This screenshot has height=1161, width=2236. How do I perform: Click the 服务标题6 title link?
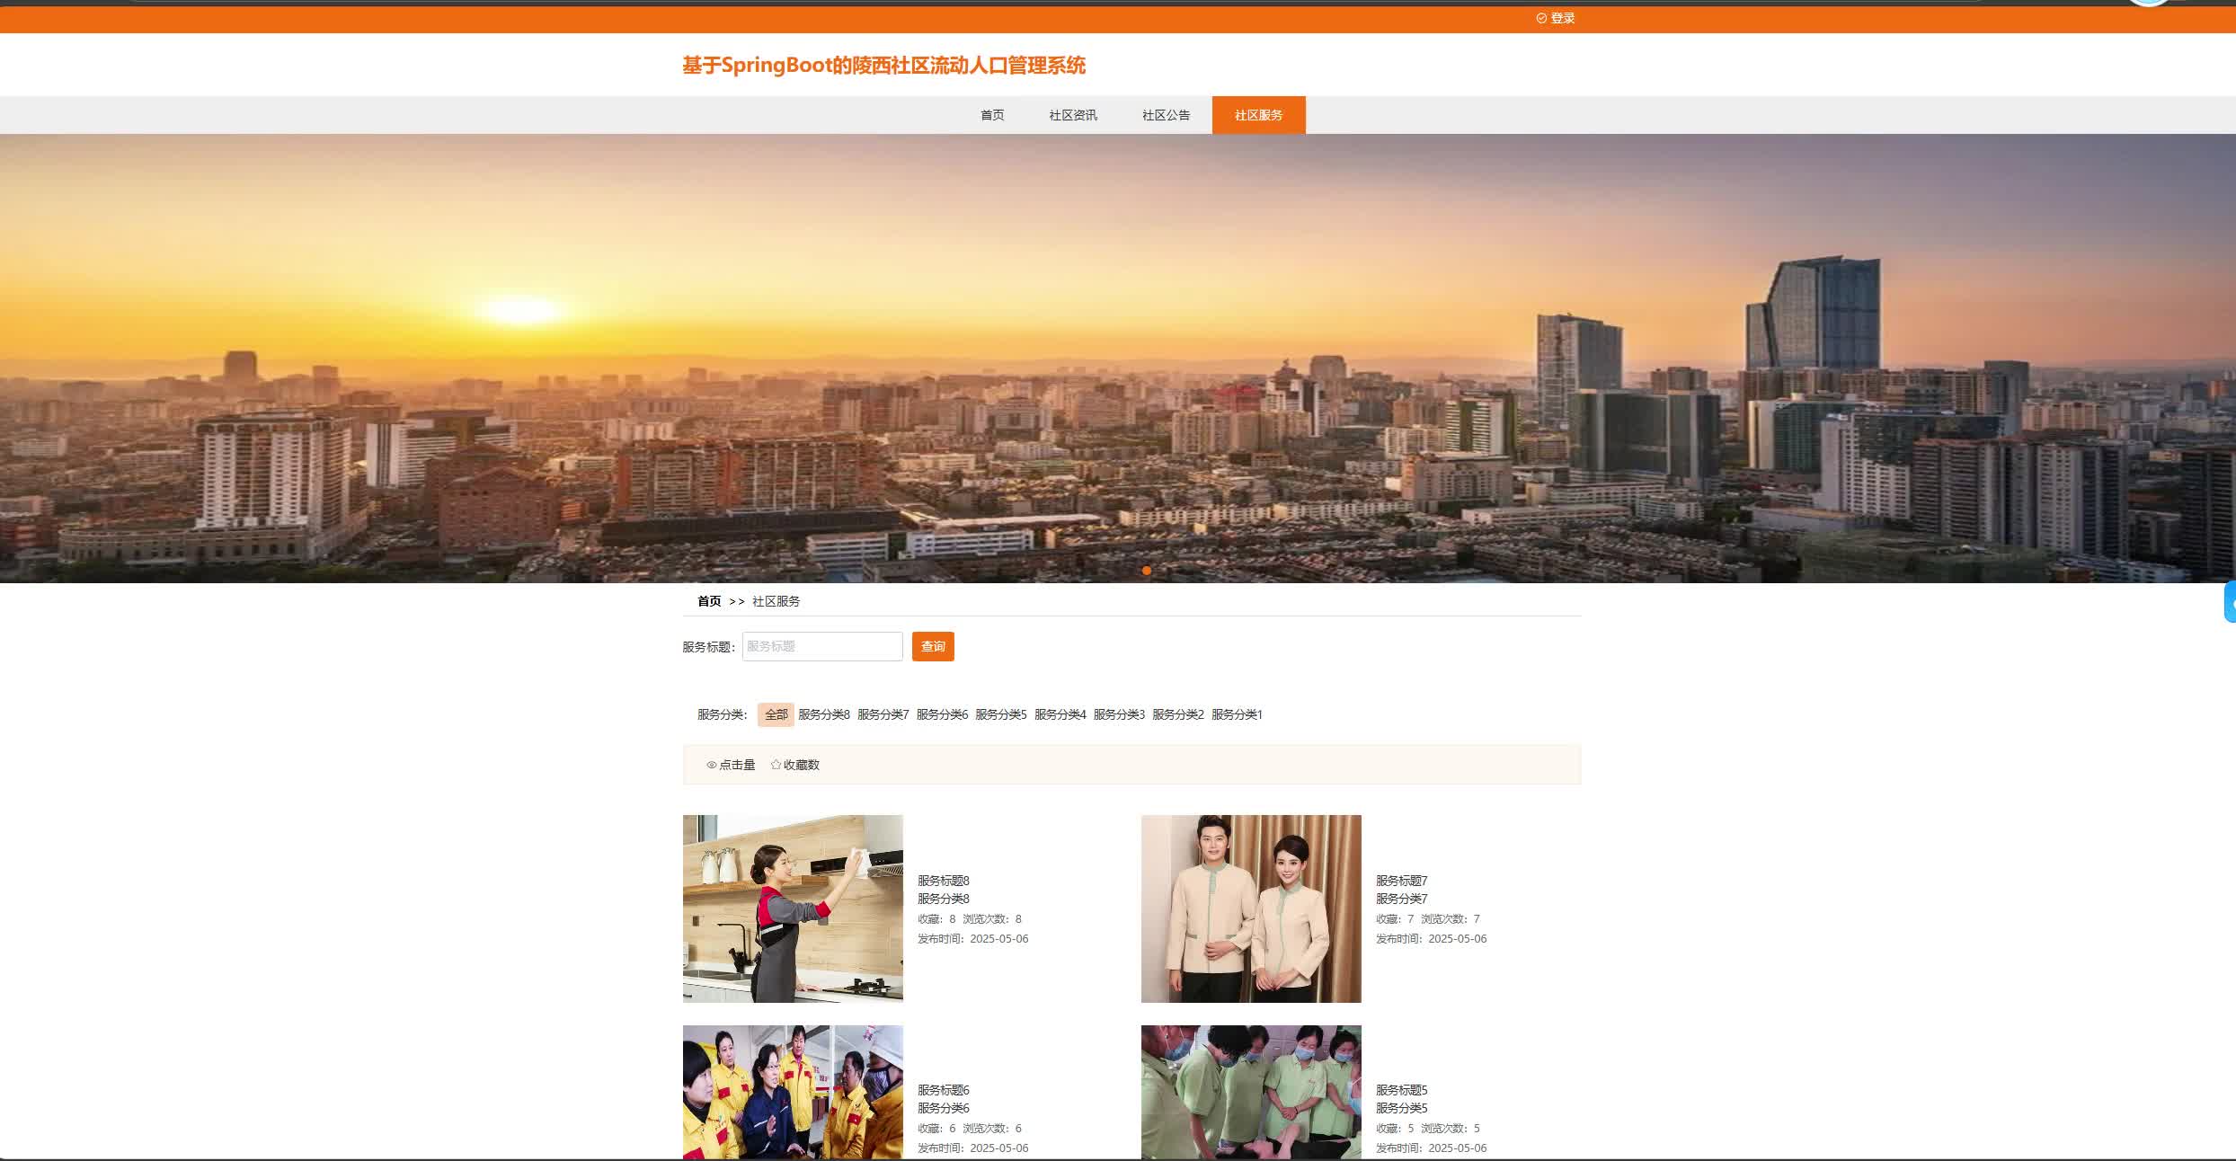943,1090
